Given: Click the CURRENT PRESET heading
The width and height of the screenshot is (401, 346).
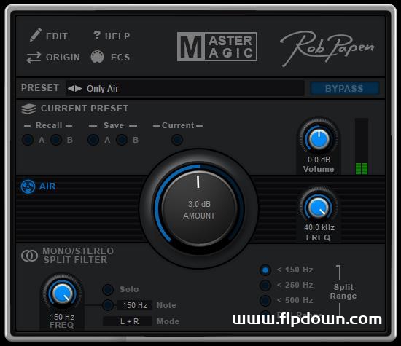Looking at the screenshot, I should coord(85,109).
